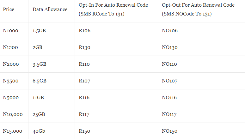Click the R106 opt-in code
The image size is (245, 139).
point(84,31)
